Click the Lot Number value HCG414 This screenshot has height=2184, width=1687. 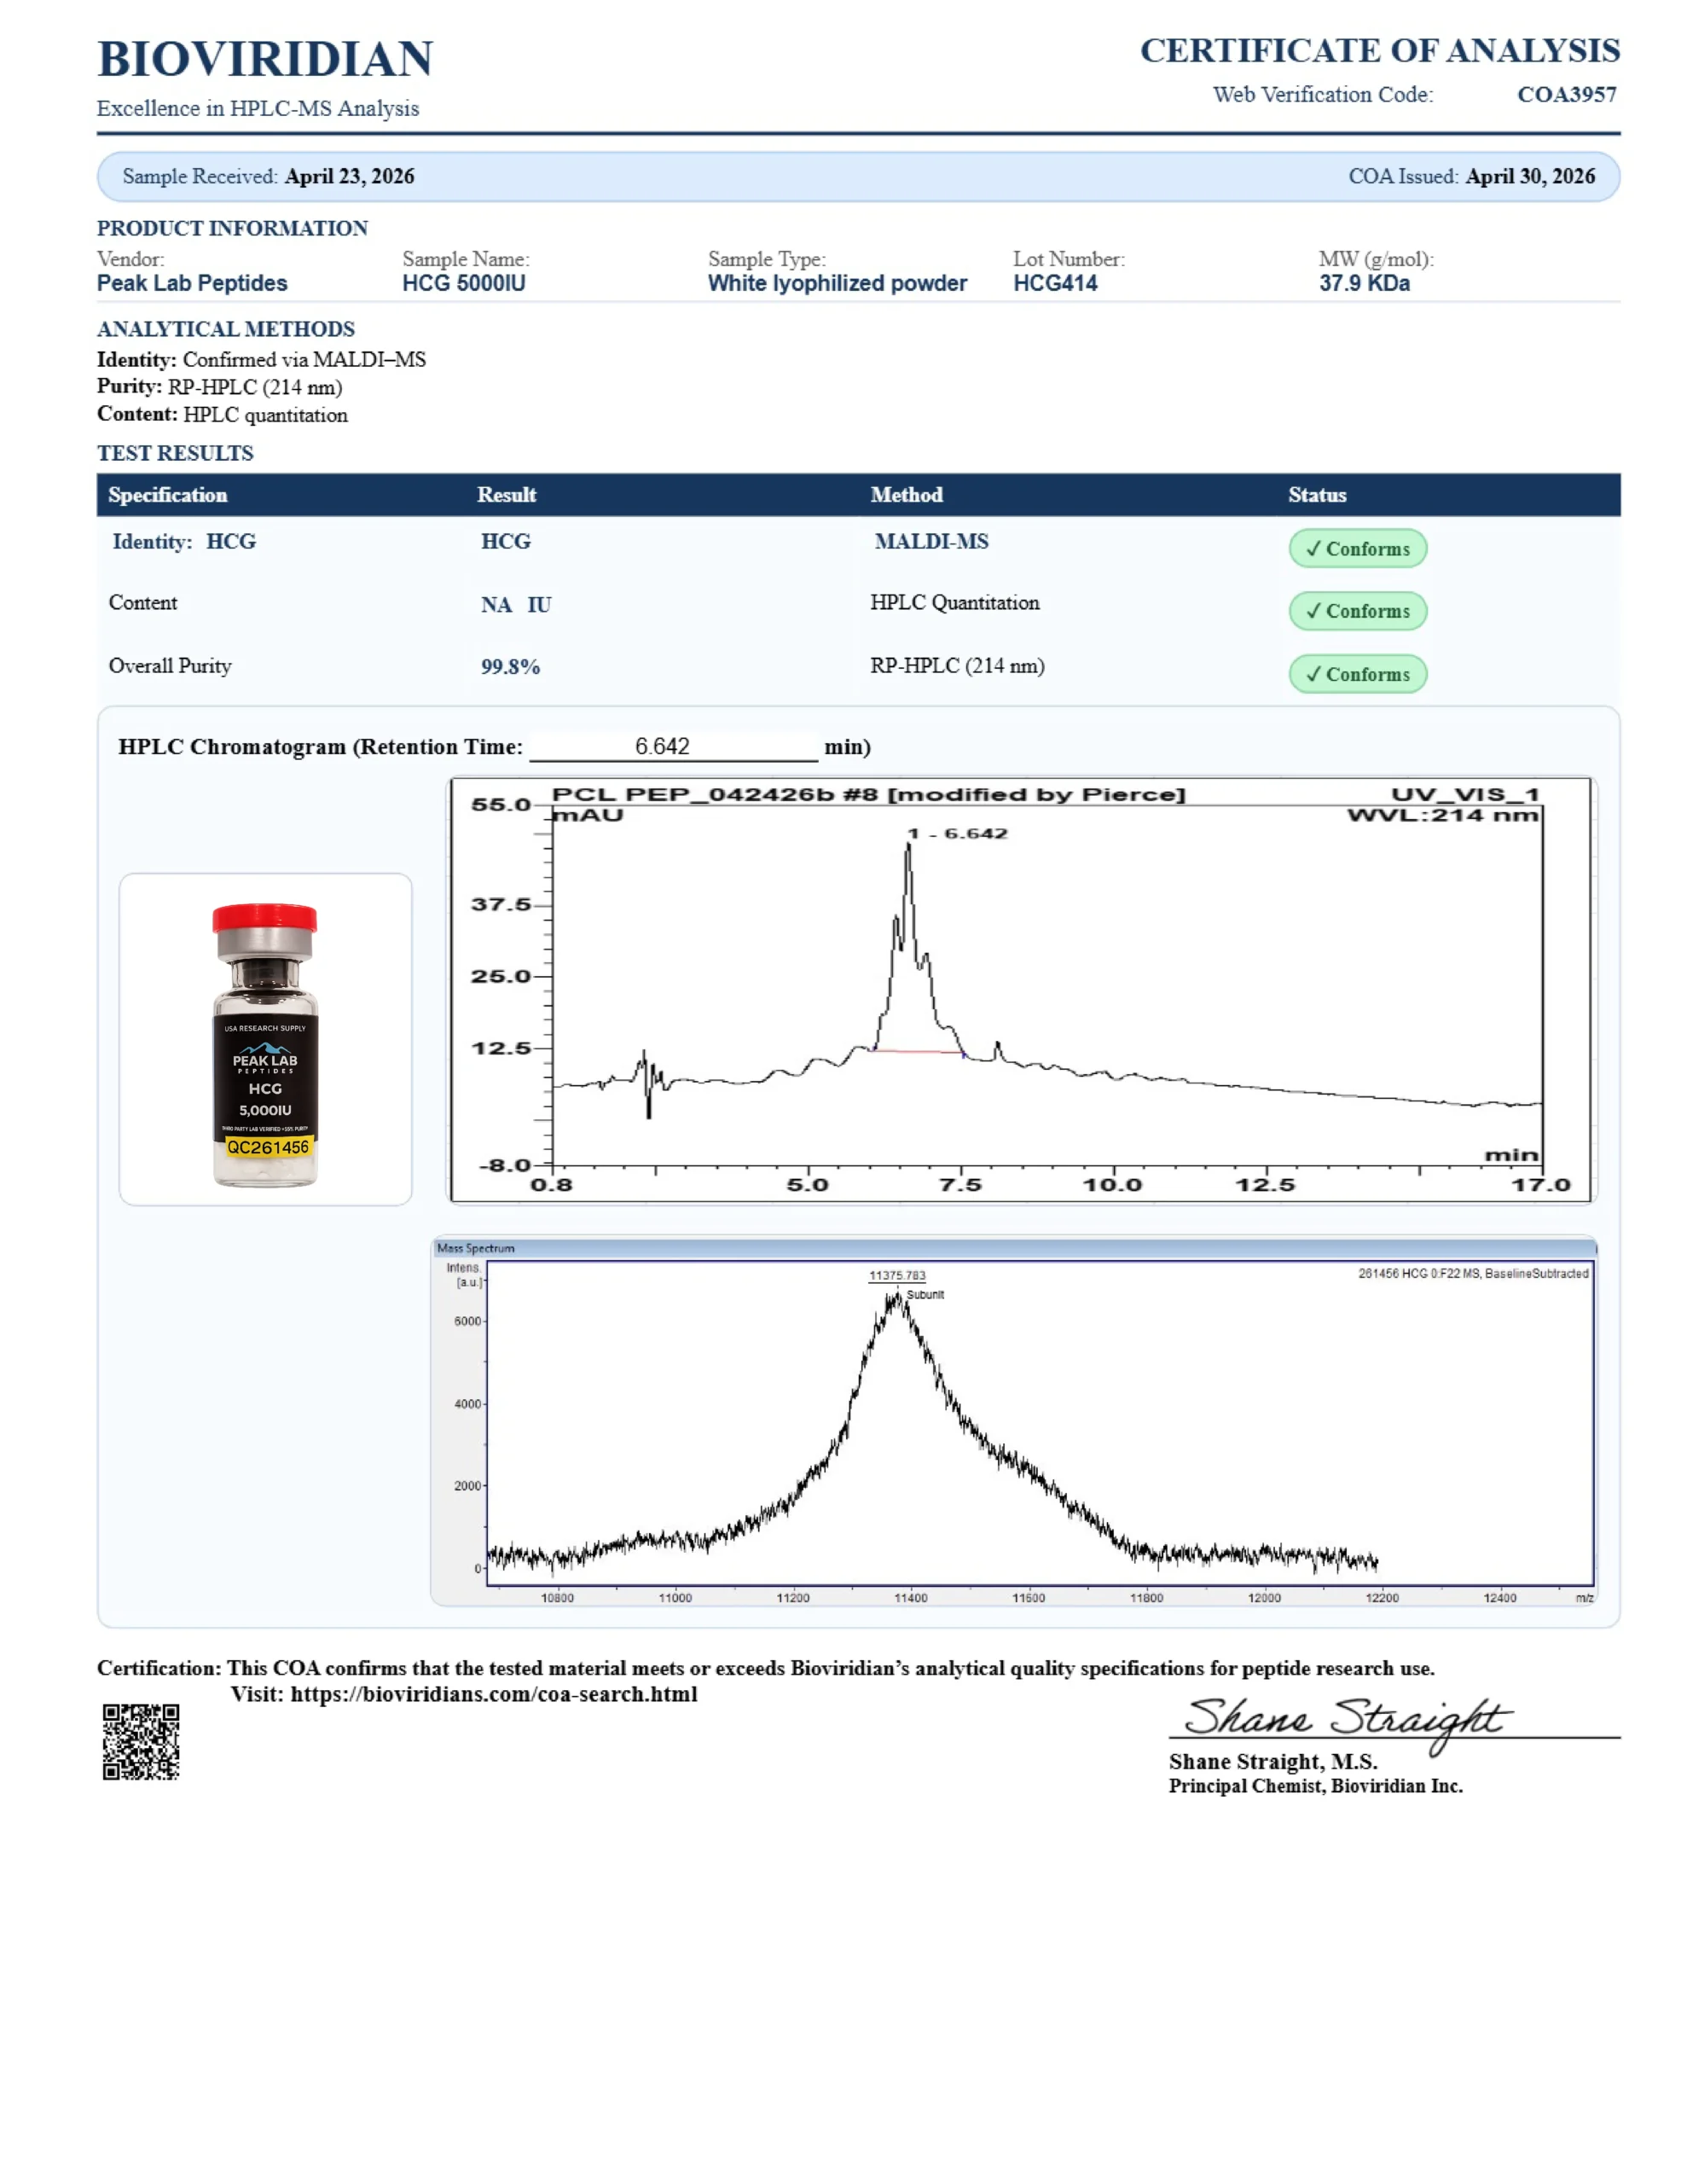(x=1055, y=283)
